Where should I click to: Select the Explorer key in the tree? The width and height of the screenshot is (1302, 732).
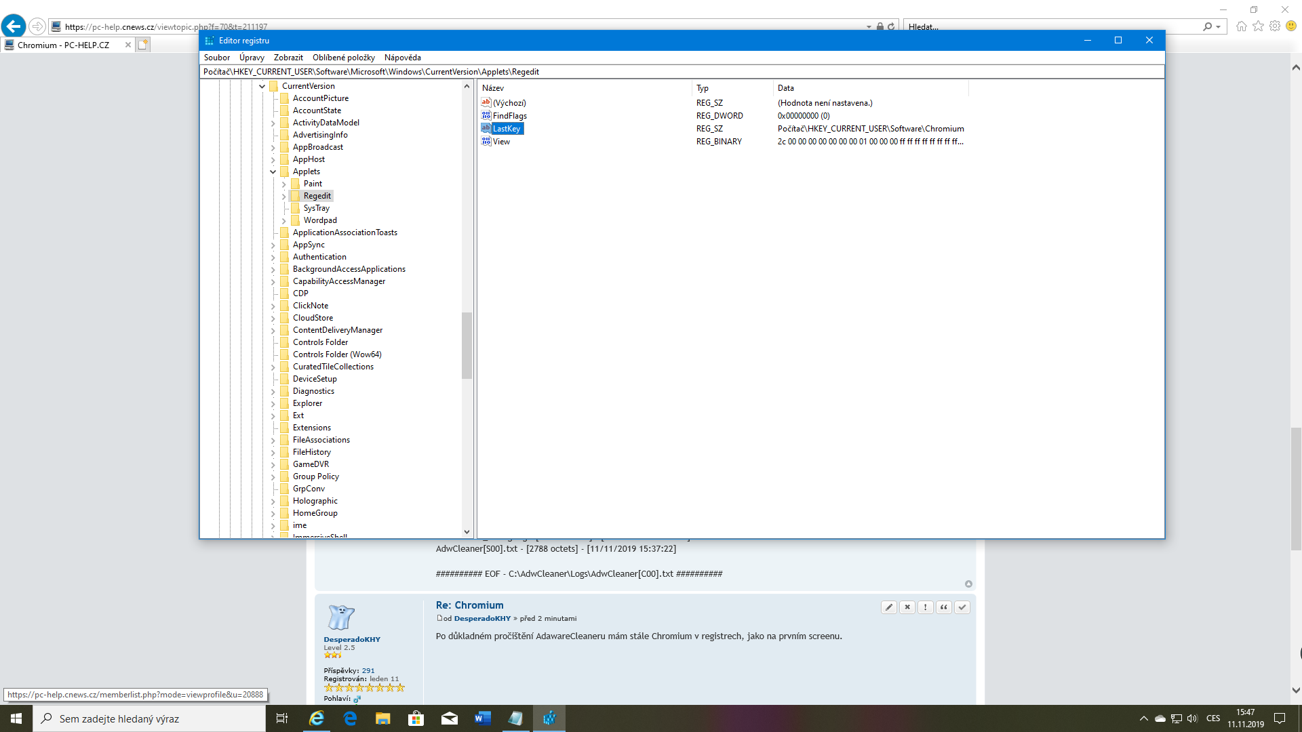pyautogui.click(x=307, y=403)
